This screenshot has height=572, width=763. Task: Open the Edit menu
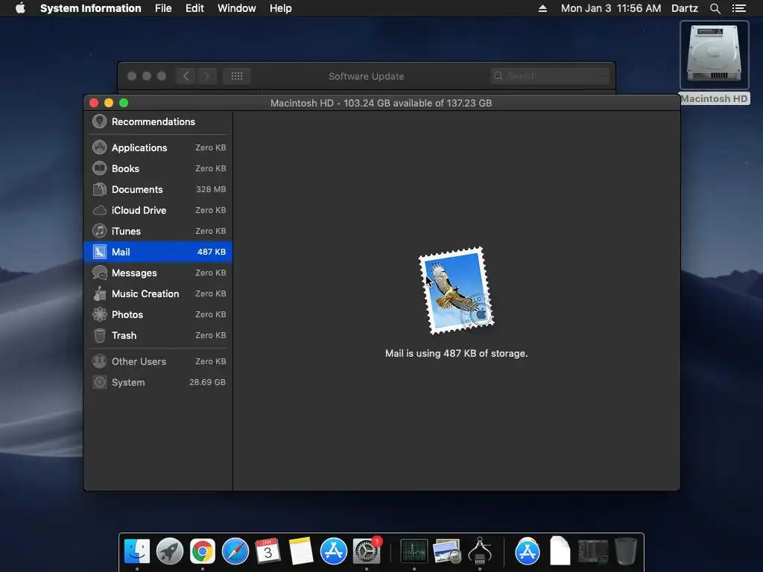click(x=194, y=8)
